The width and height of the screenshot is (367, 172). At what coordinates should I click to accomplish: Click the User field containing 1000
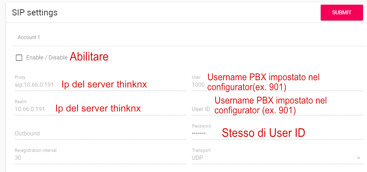point(198,85)
